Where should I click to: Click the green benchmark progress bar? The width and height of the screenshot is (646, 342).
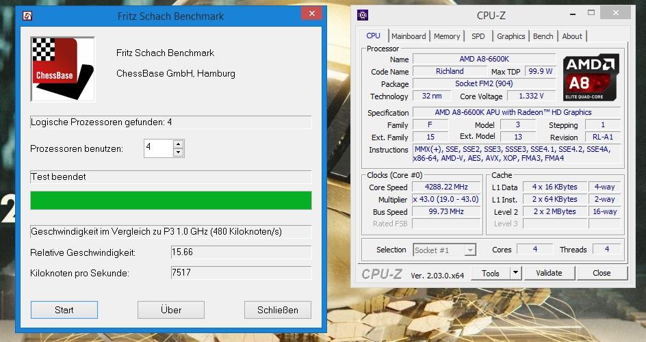tap(171, 200)
